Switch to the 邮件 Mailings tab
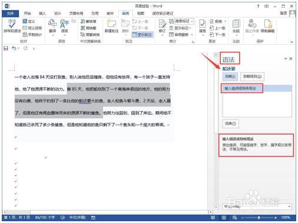Screen dimensions: 298x223 click(x=110, y=14)
